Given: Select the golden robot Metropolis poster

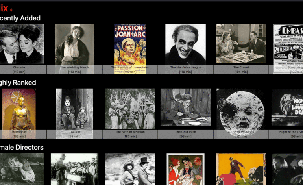Looking at the screenshot, I should coord(19,113).
